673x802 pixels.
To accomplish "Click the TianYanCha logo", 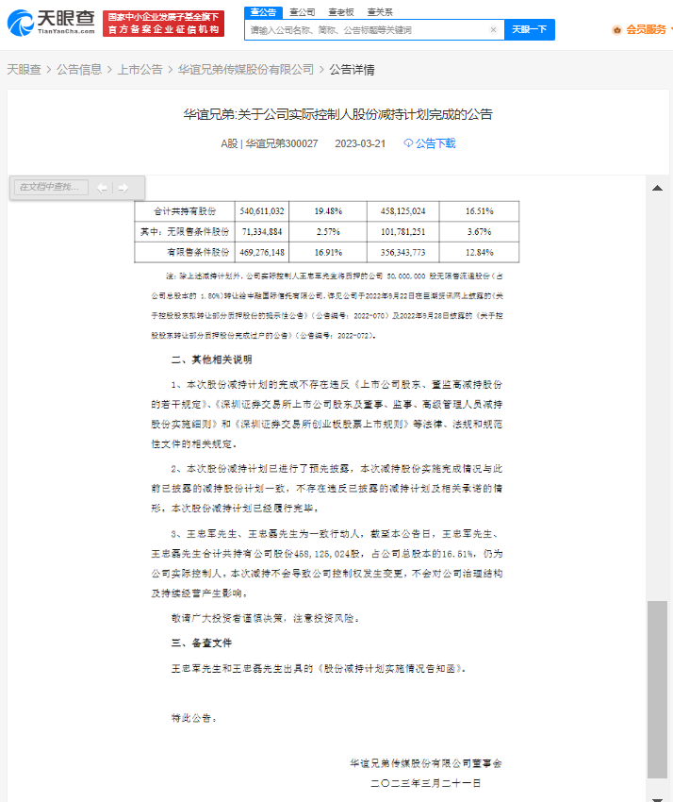I will [x=51, y=23].
